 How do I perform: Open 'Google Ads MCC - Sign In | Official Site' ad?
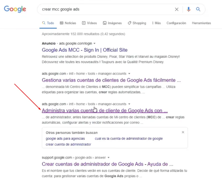pos(85,50)
